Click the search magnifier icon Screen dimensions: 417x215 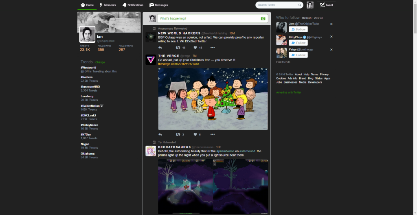(x=300, y=5)
